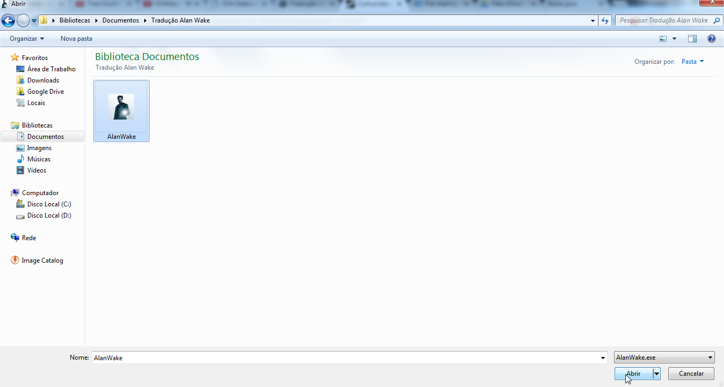Click the magnifier search icon
The image size is (724, 387).
click(717, 20)
